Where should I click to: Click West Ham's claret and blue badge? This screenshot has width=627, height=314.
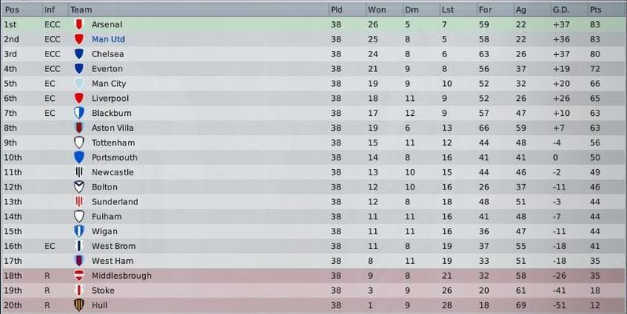click(79, 261)
